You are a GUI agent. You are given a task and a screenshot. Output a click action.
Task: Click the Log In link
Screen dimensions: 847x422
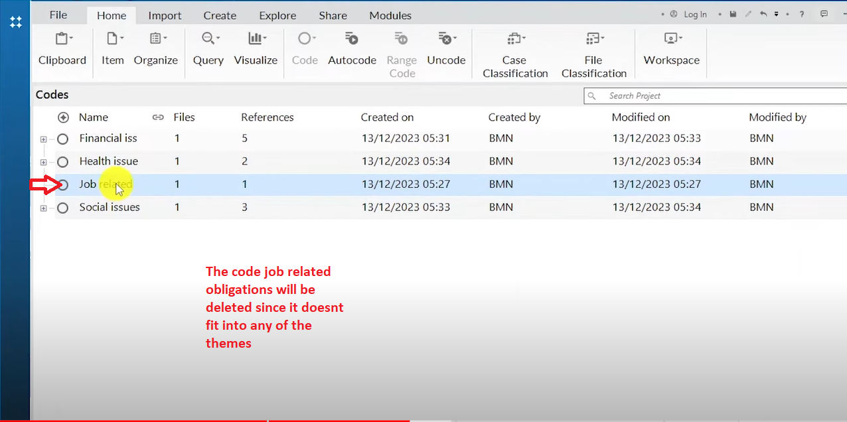point(695,15)
